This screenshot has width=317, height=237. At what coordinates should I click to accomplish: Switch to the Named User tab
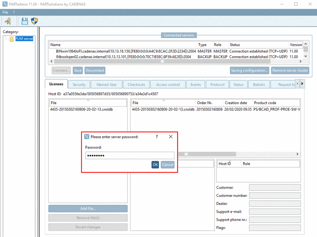107,84
